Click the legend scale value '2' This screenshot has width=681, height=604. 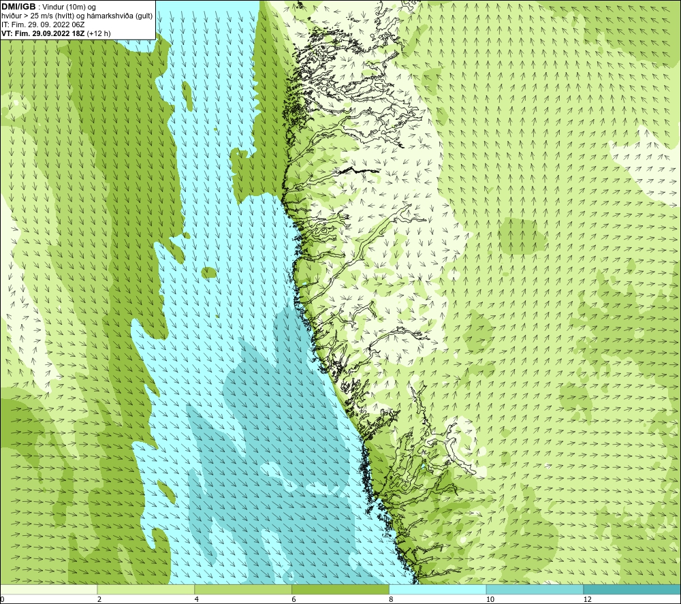click(99, 600)
